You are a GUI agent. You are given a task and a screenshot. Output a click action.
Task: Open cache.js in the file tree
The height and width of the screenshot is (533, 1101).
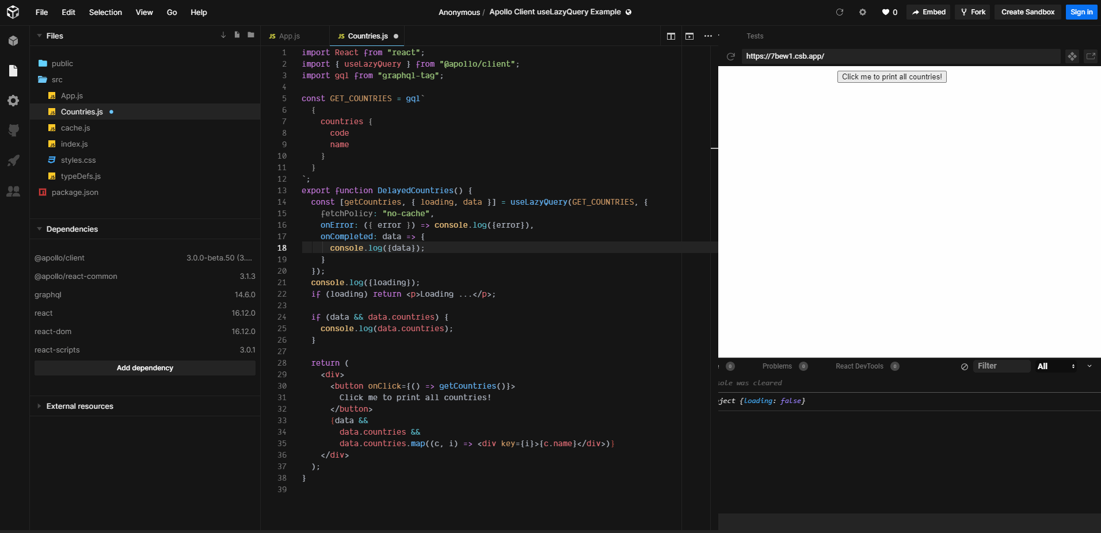coord(145,128)
